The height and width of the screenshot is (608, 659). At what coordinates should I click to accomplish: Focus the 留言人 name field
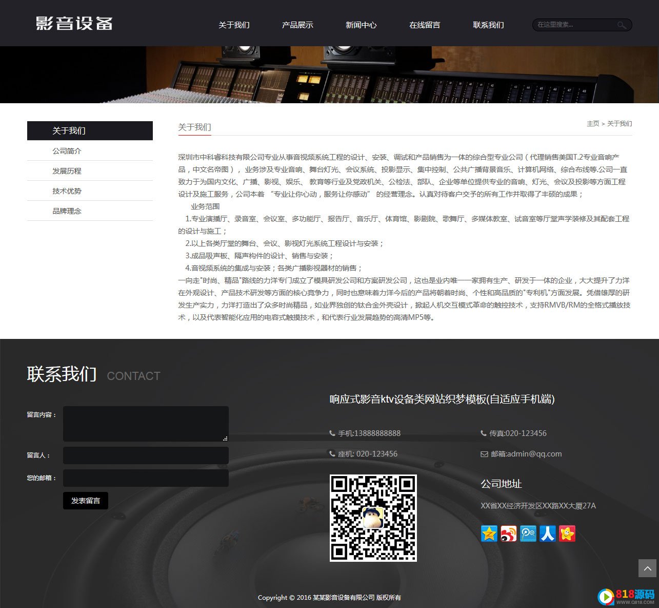146,455
